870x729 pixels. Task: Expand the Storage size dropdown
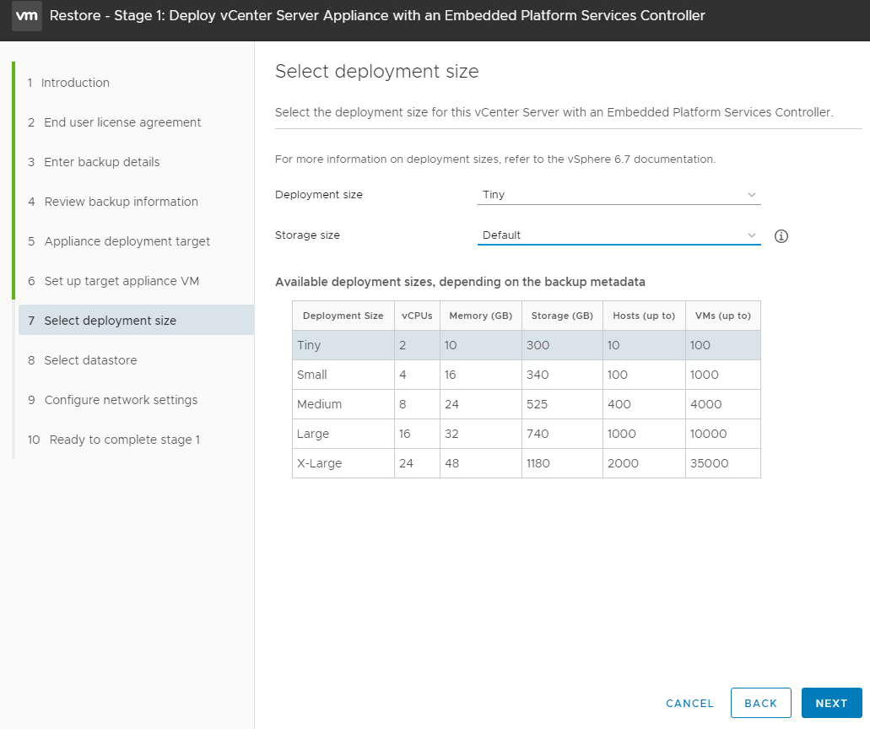(x=619, y=235)
